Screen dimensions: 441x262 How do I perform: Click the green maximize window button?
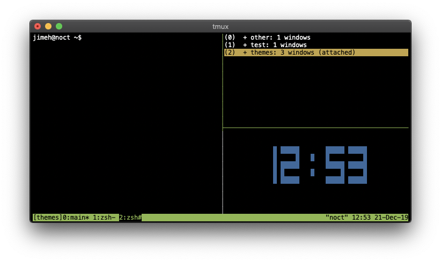(x=59, y=26)
